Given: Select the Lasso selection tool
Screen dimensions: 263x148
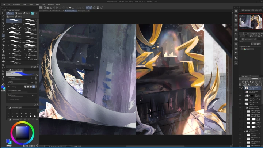Looking at the screenshot, I should tap(3, 26).
